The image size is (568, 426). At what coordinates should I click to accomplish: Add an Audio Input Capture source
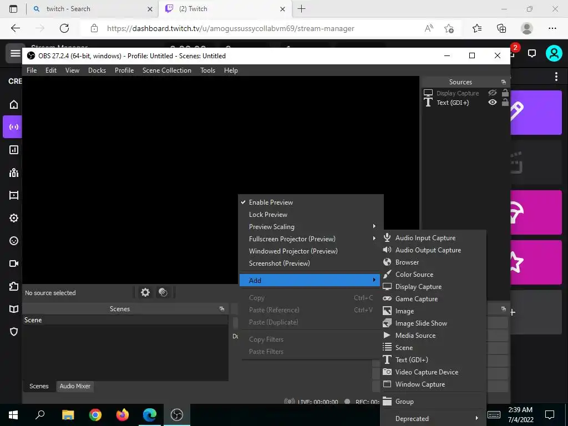coord(433,238)
